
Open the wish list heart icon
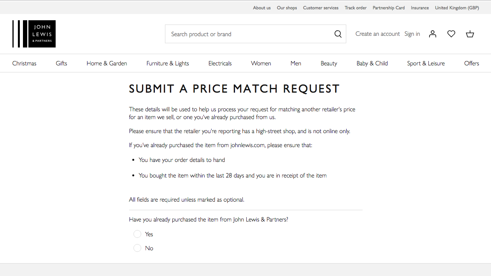click(x=451, y=34)
